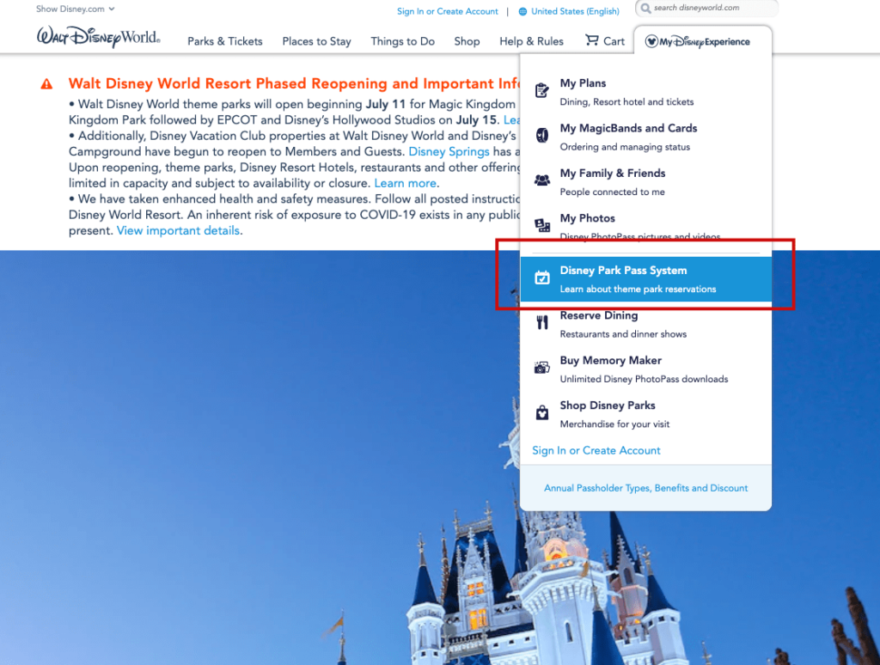This screenshot has height=665, width=880.
Task: Click the My Photos icon
Action: point(541,225)
